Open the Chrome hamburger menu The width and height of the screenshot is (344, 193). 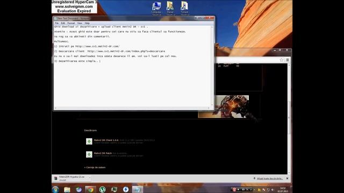pyautogui.click(x=288, y=60)
